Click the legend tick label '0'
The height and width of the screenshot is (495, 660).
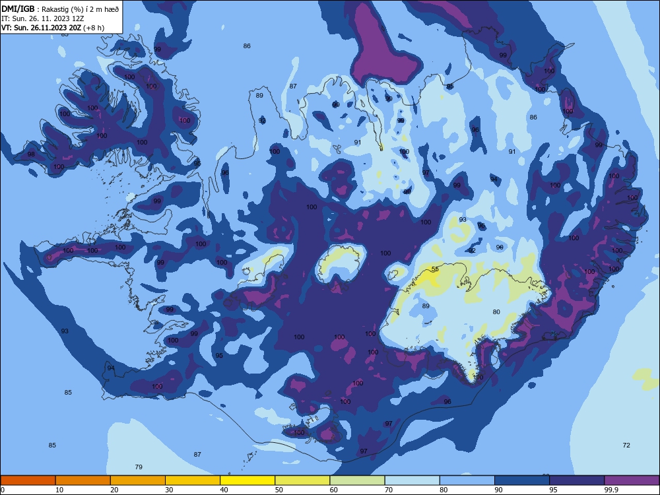[x=3, y=490]
